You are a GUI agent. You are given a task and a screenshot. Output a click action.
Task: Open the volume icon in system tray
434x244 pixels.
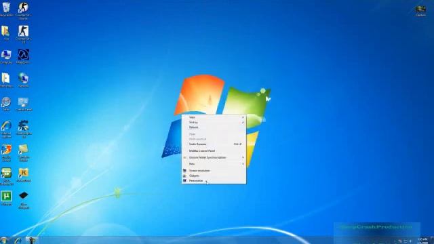tap(410, 241)
